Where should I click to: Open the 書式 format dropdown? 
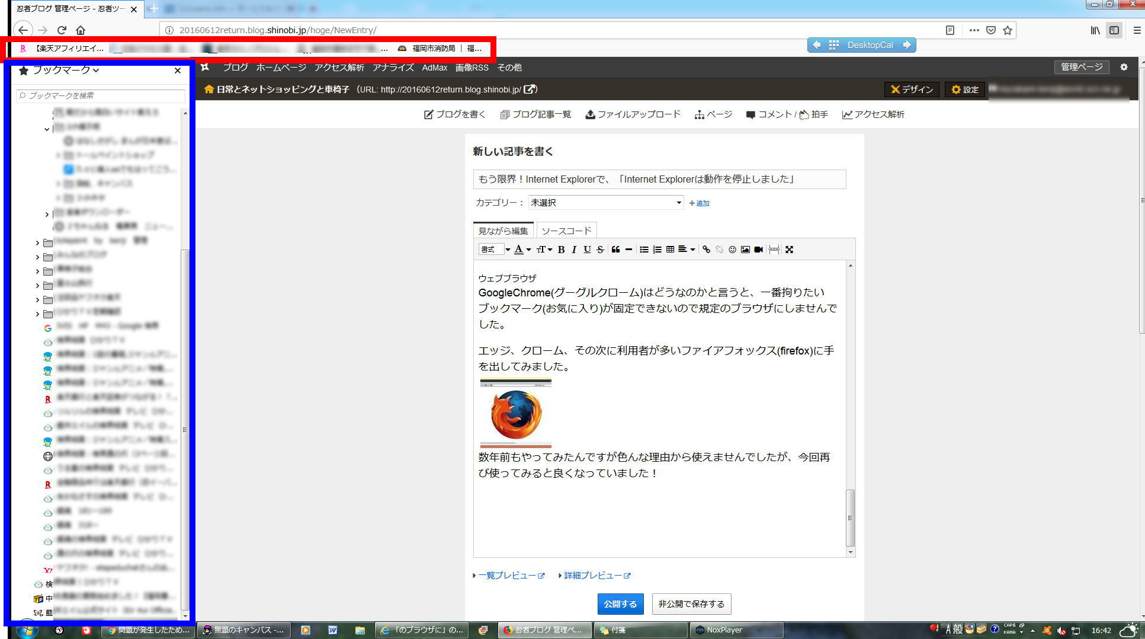[x=495, y=250]
